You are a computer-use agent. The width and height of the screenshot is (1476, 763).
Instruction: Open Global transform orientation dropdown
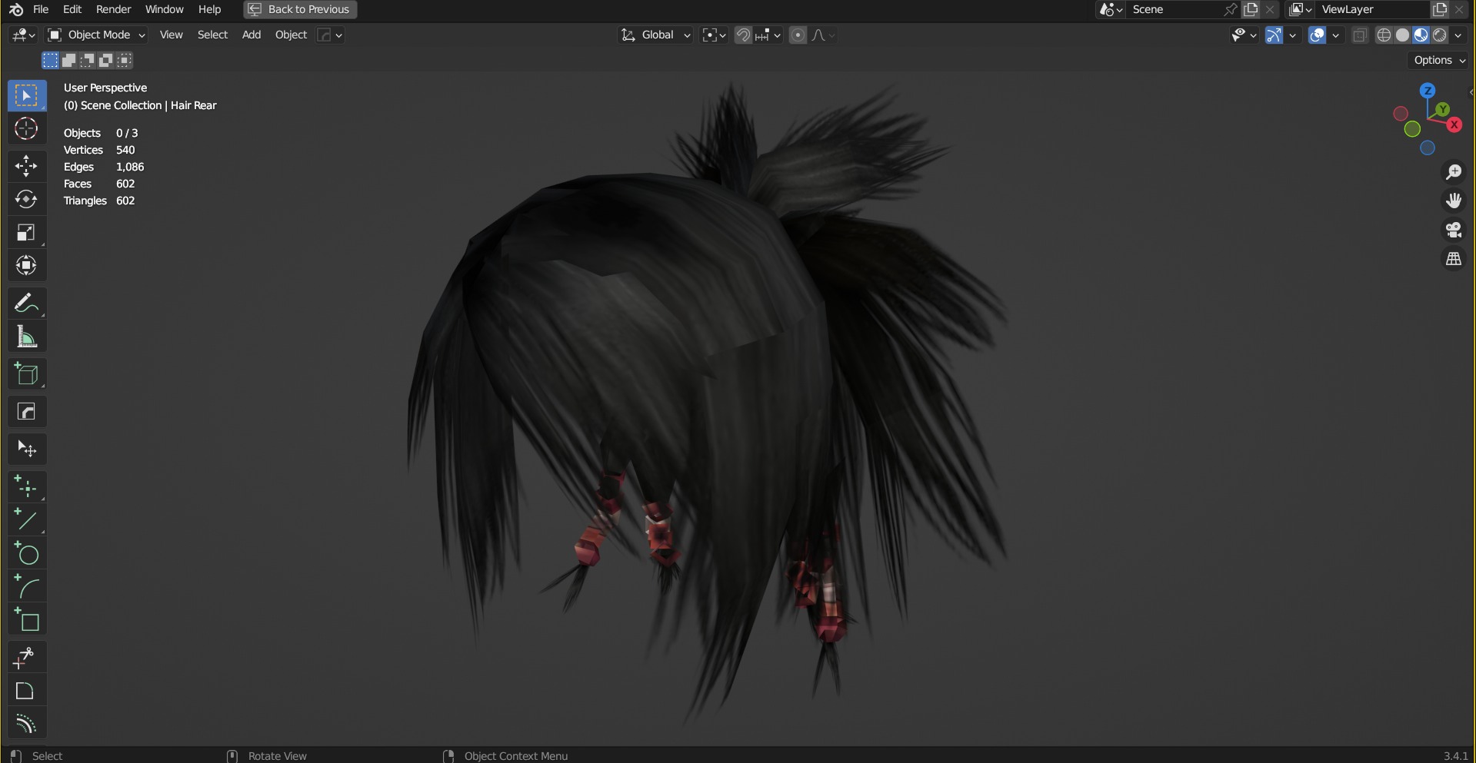(x=656, y=35)
